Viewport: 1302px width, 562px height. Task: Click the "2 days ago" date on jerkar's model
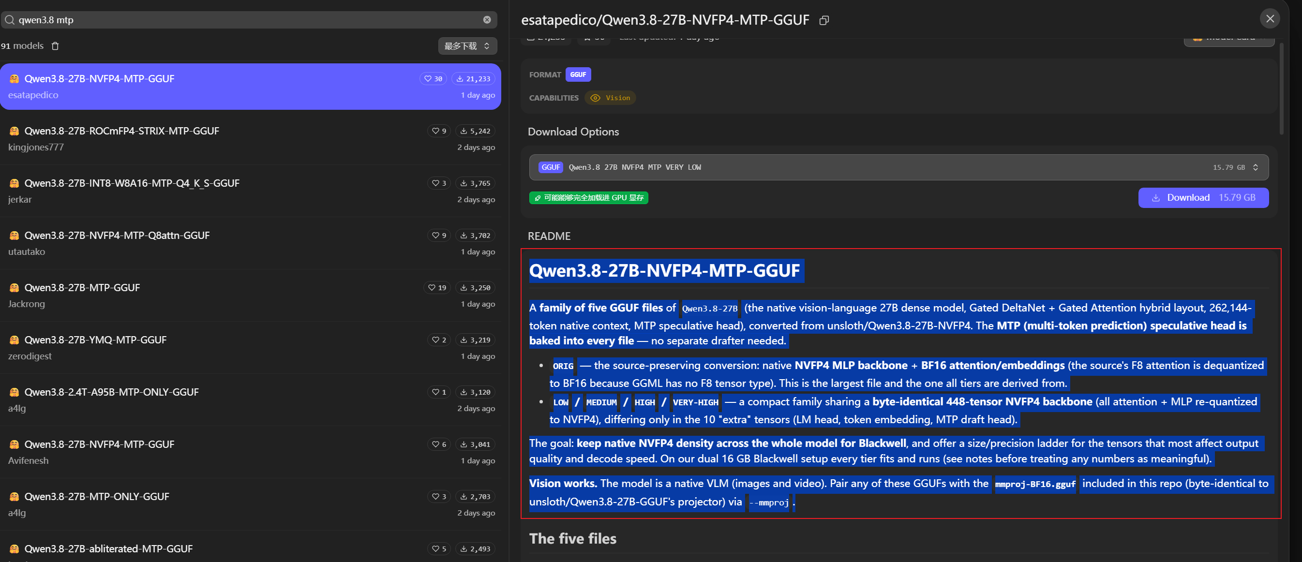(x=476, y=199)
